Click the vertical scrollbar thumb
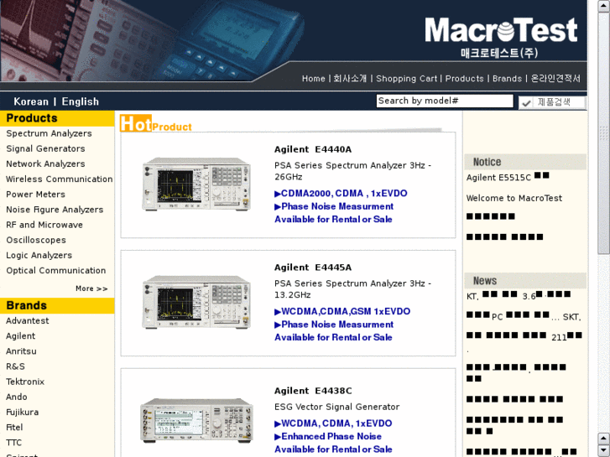The width and height of the screenshot is (610, 457). pyautogui.click(x=603, y=133)
